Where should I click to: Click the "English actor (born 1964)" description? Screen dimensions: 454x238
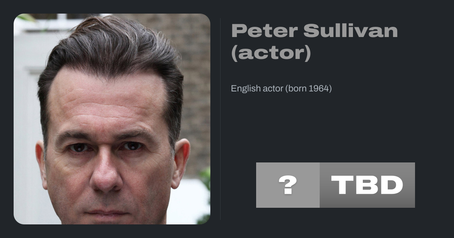click(281, 89)
